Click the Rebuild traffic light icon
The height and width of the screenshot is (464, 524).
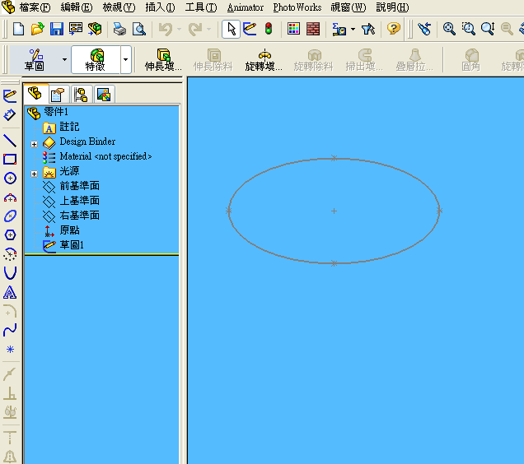269,29
